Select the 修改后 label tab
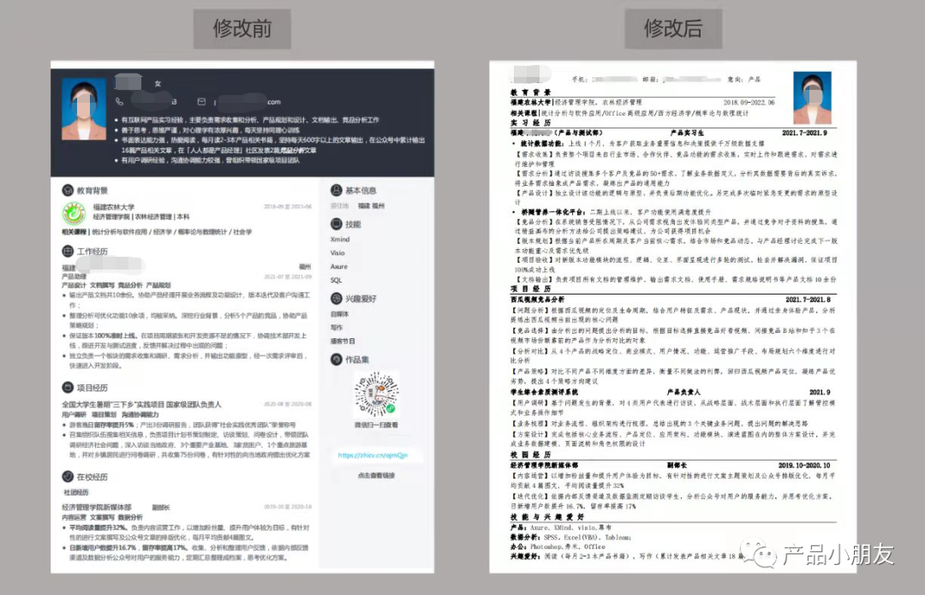The width and height of the screenshot is (925, 595). point(673,29)
